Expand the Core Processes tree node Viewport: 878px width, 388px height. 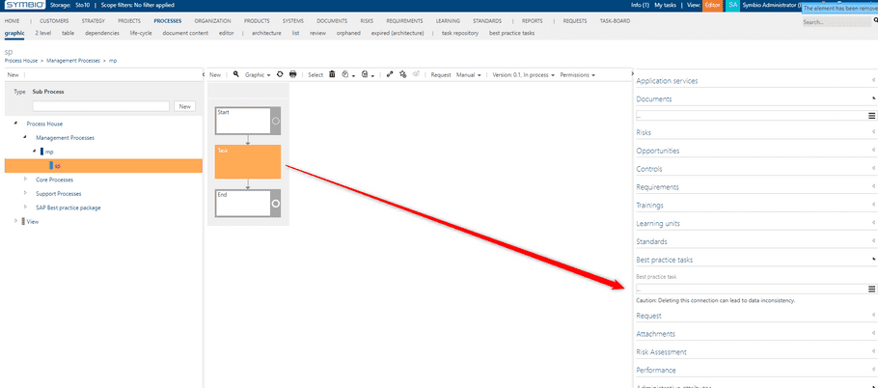click(x=25, y=180)
